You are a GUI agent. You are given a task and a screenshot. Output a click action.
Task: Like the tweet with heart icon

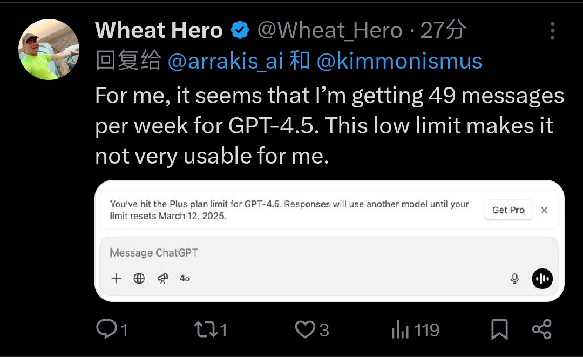pyautogui.click(x=305, y=329)
